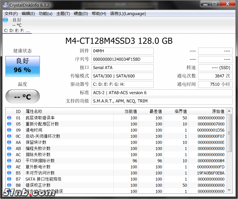Click status orb for attribute 01 row

[x=9, y=118]
